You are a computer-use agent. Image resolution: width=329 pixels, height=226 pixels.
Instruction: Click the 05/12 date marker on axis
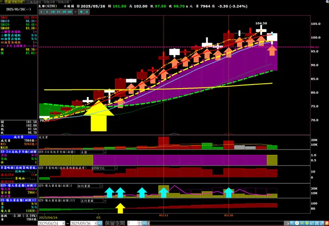point(164,215)
